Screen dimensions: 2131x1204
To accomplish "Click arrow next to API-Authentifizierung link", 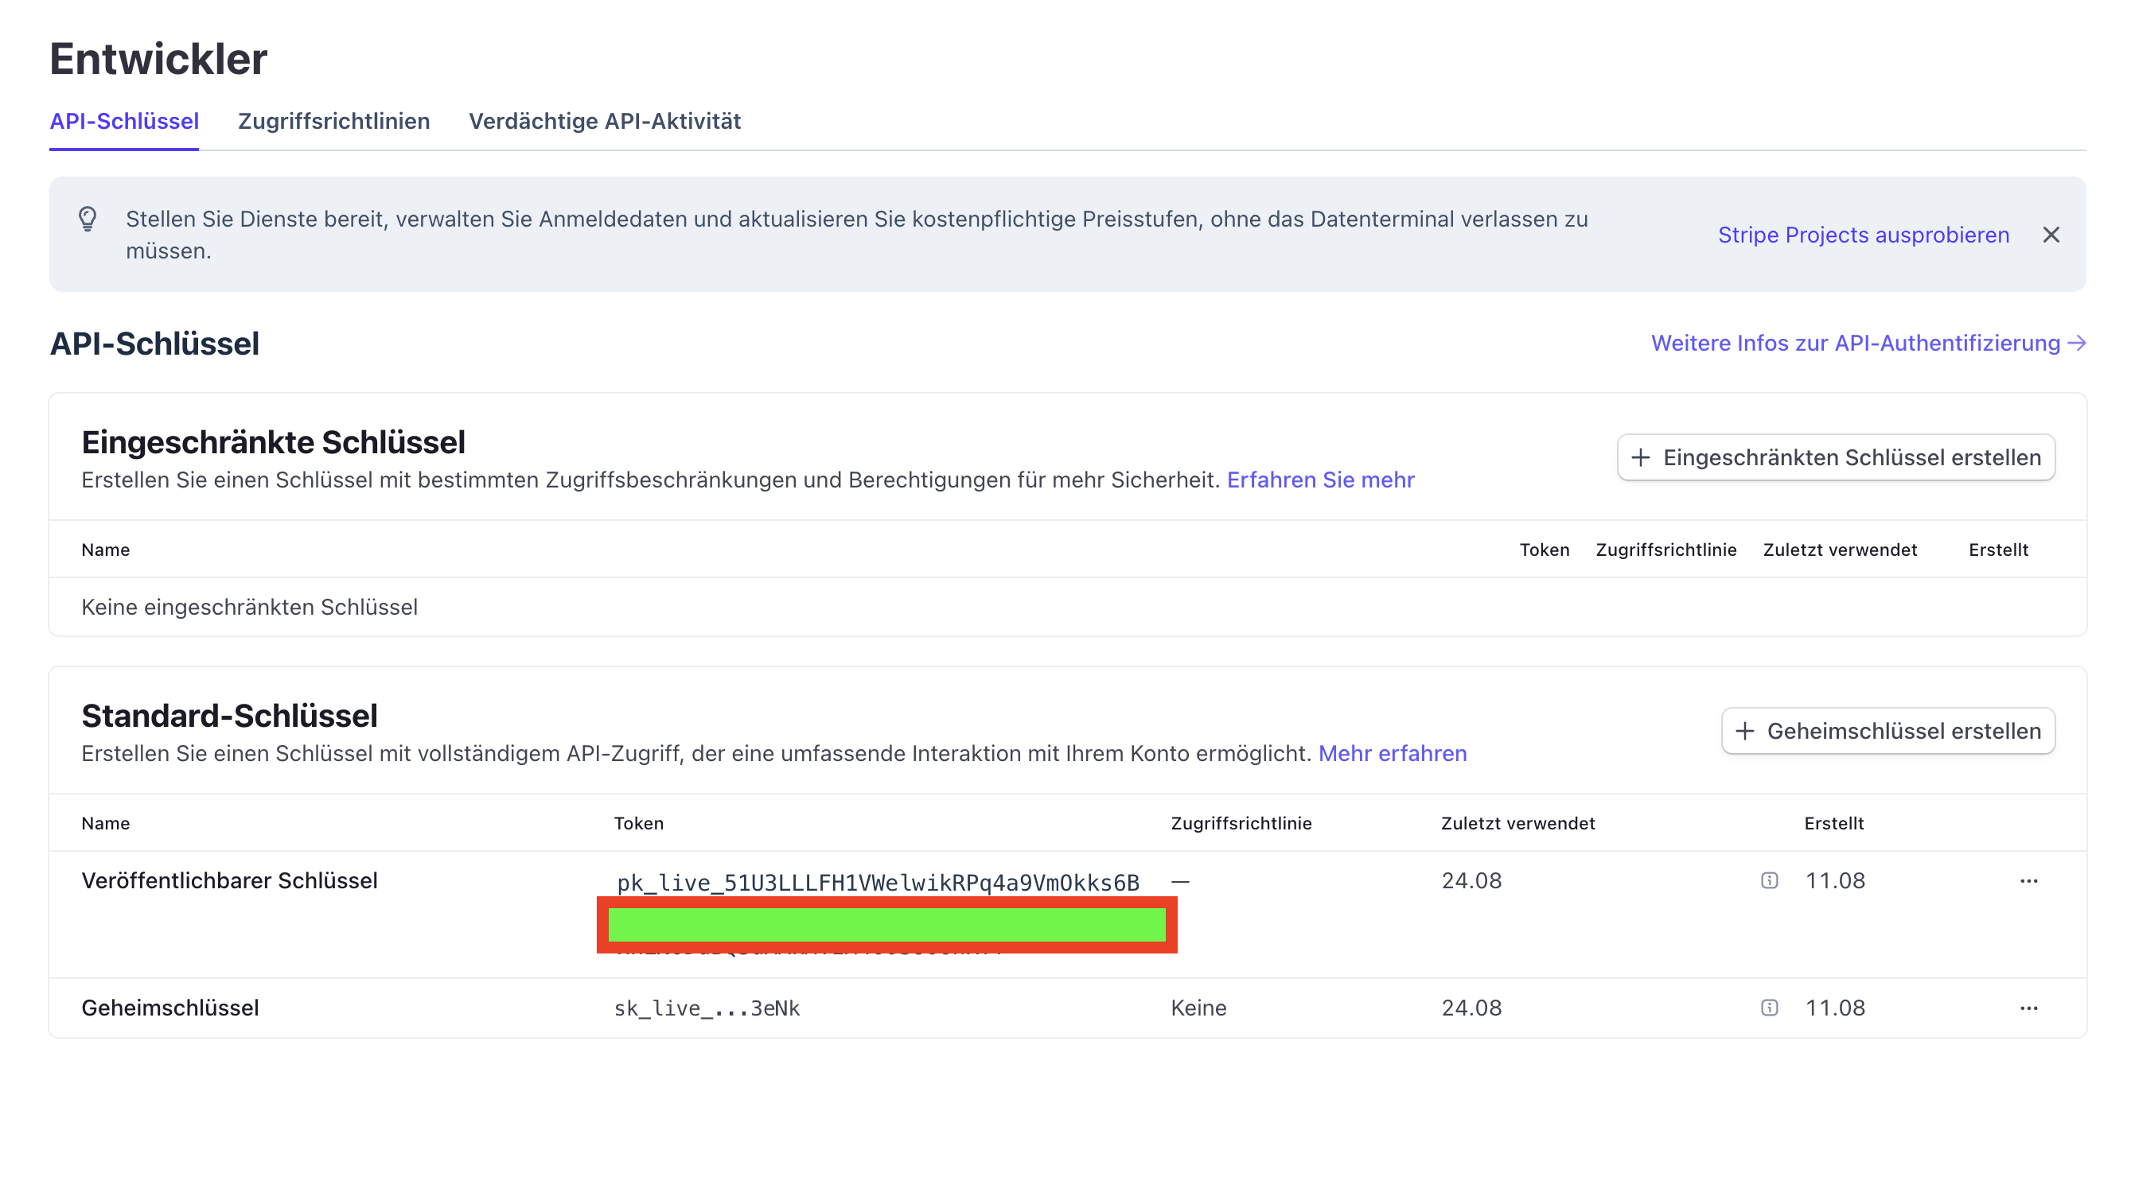I will pyautogui.click(x=2076, y=344).
